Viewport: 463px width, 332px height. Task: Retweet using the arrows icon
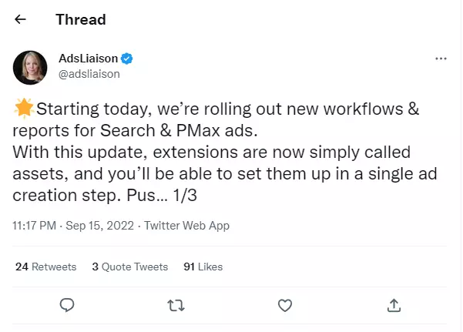tap(176, 305)
